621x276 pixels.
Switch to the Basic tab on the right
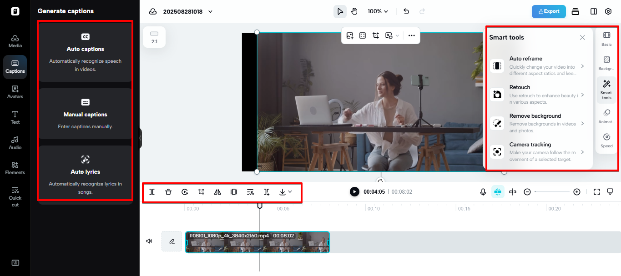click(x=606, y=39)
